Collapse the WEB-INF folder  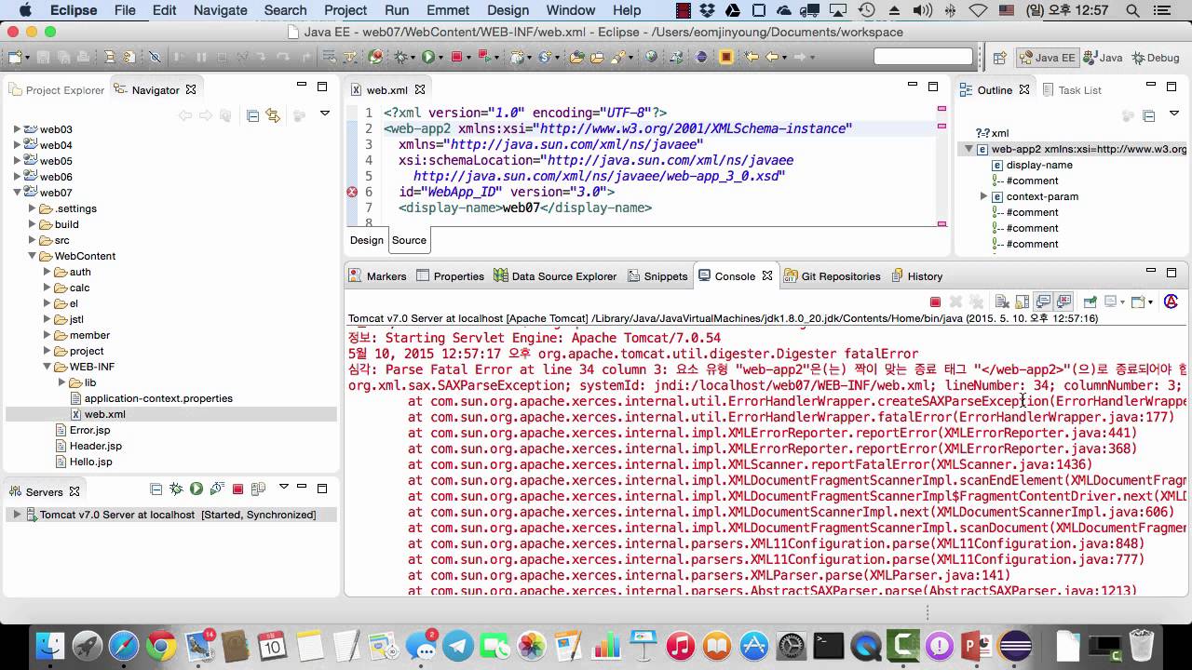[47, 368]
